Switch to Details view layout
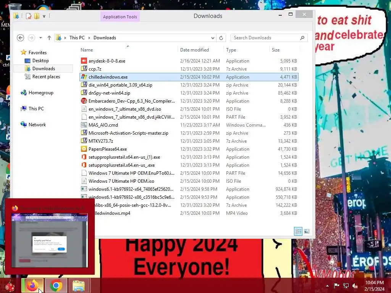Viewport: 391px width, 293px height. click(x=298, y=231)
